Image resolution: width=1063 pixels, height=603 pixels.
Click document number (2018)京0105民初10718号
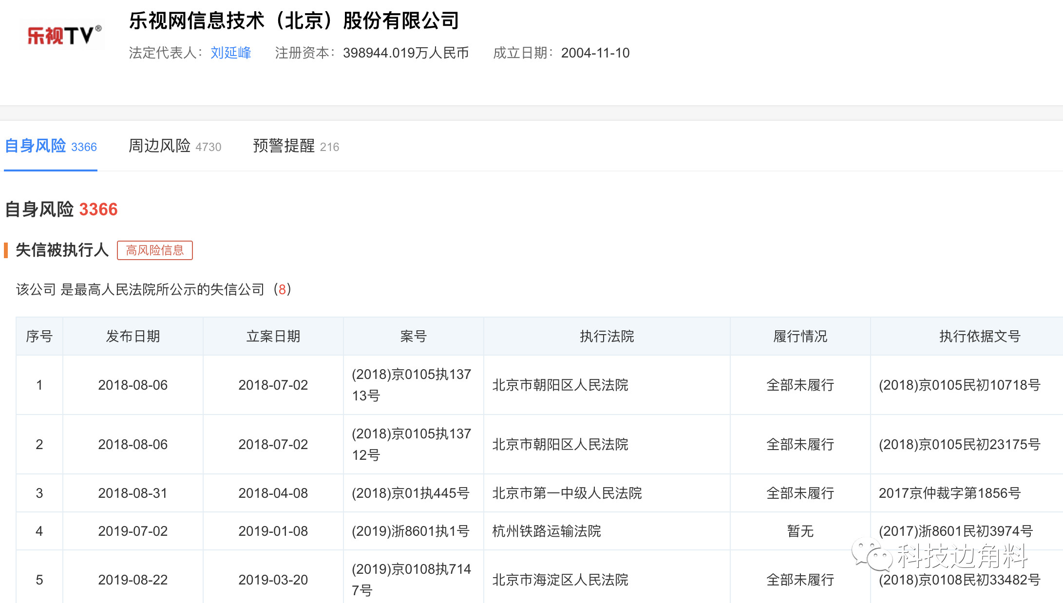pyautogui.click(x=960, y=385)
